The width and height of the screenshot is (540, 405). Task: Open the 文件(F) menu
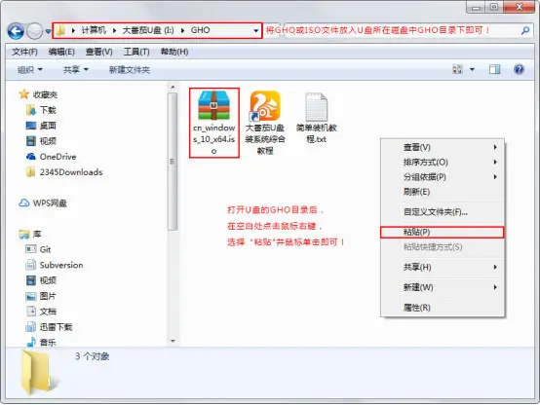(x=24, y=52)
